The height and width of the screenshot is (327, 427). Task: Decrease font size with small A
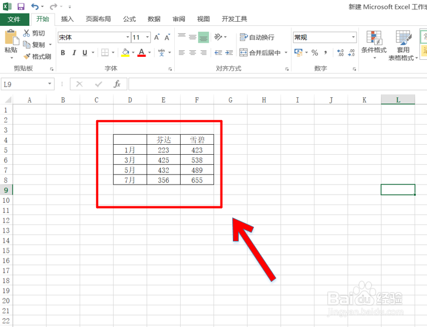click(x=167, y=37)
